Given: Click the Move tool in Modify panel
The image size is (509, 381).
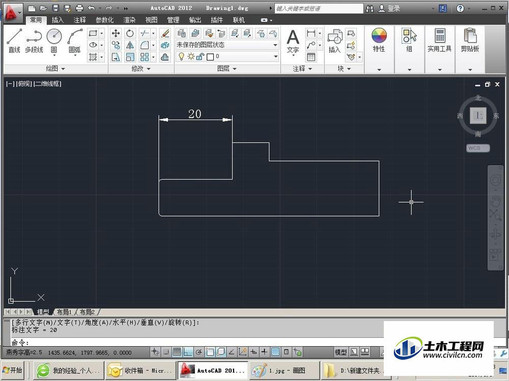Looking at the screenshot, I should (116, 34).
